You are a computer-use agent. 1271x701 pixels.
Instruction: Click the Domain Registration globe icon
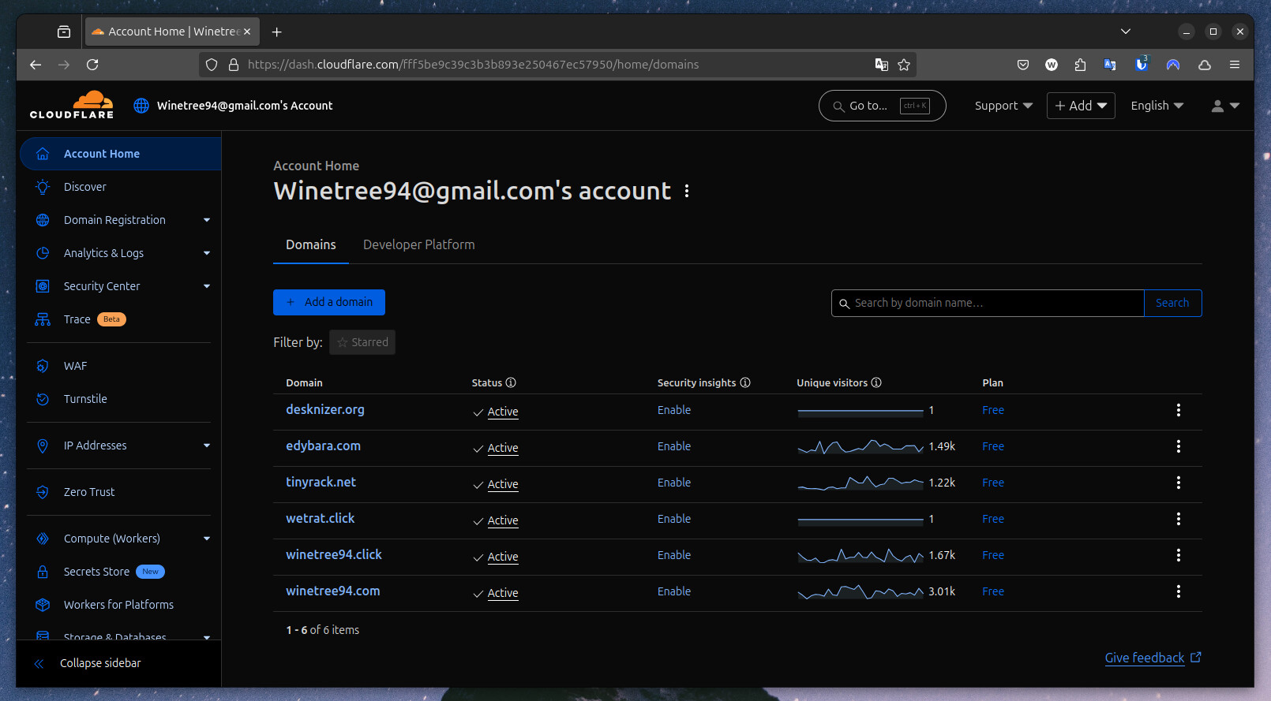43,220
